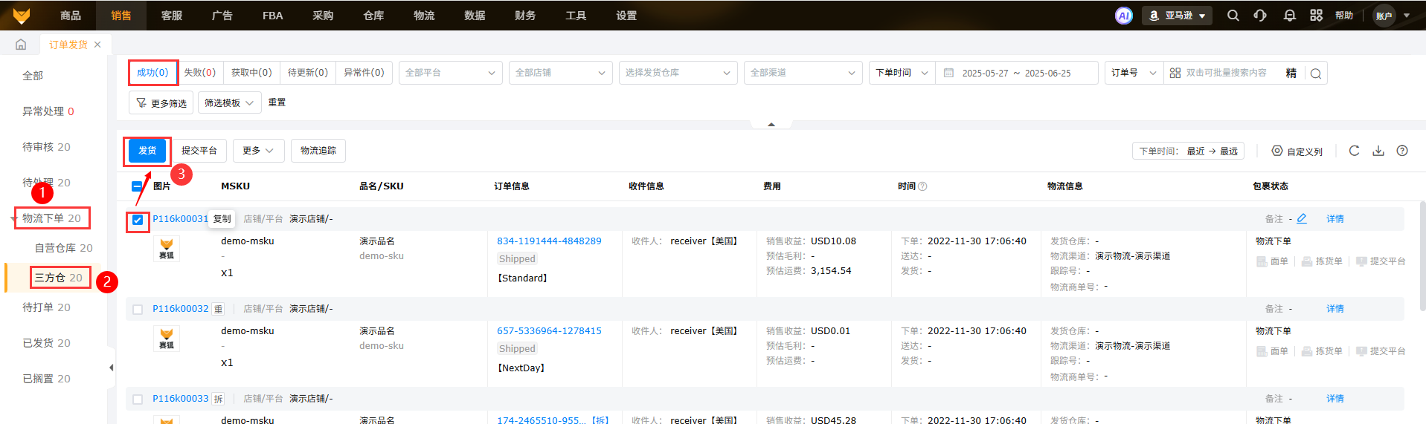Open the 订单号 search type dropdown
This screenshot has width=1426, height=424.
pos(1134,73)
